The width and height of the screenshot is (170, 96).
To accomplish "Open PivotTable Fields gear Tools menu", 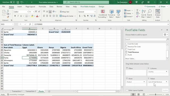I will coord(166,35).
